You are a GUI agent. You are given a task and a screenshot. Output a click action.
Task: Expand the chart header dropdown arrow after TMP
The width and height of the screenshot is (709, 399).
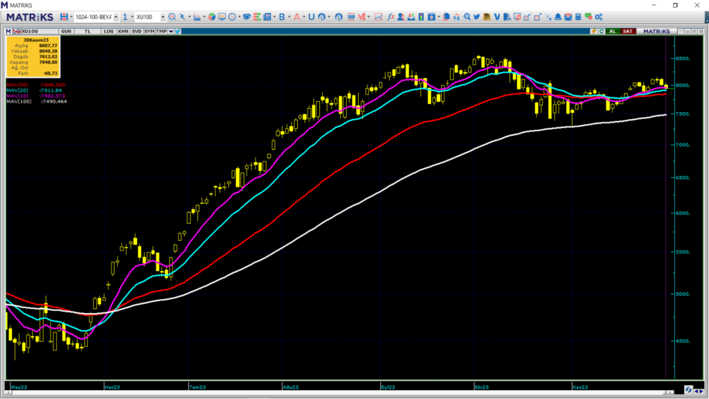click(170, 31)
